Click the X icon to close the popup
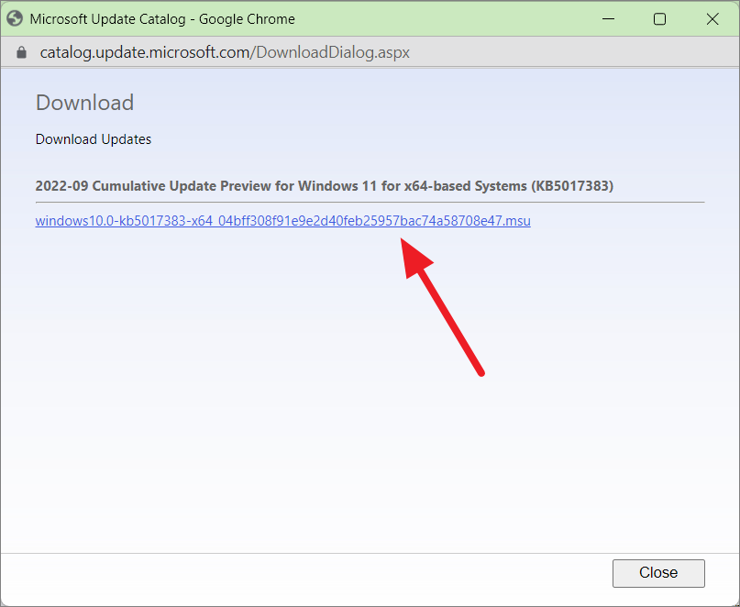 point(712,18)
